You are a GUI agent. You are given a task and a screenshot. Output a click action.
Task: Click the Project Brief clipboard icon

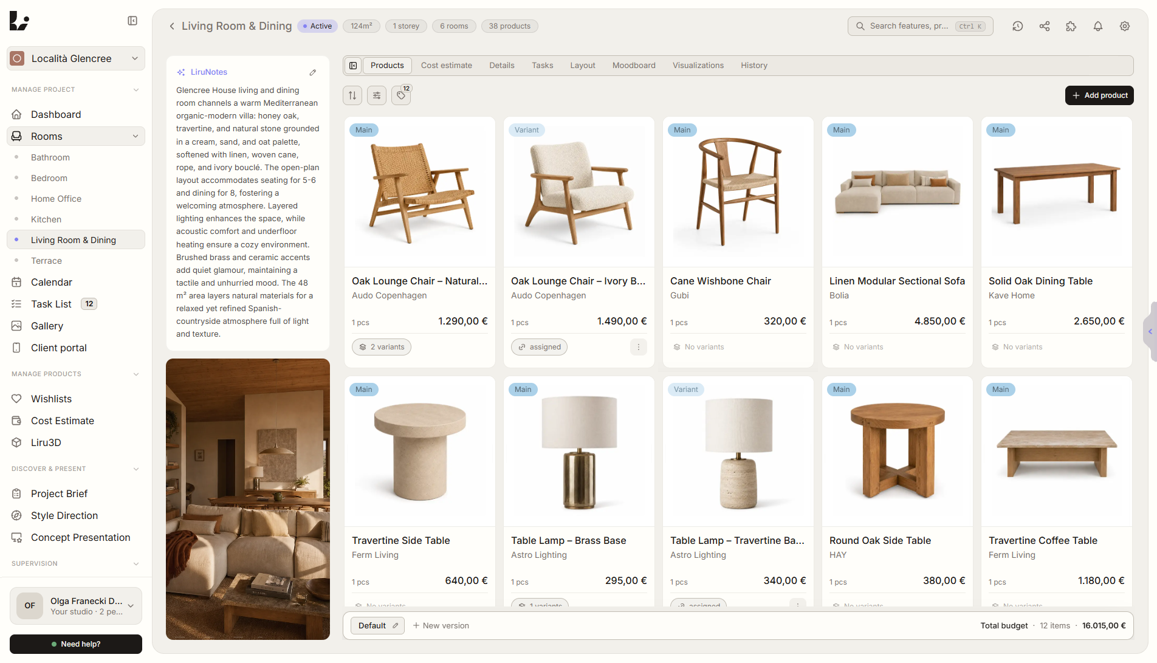tap(16, 493)
